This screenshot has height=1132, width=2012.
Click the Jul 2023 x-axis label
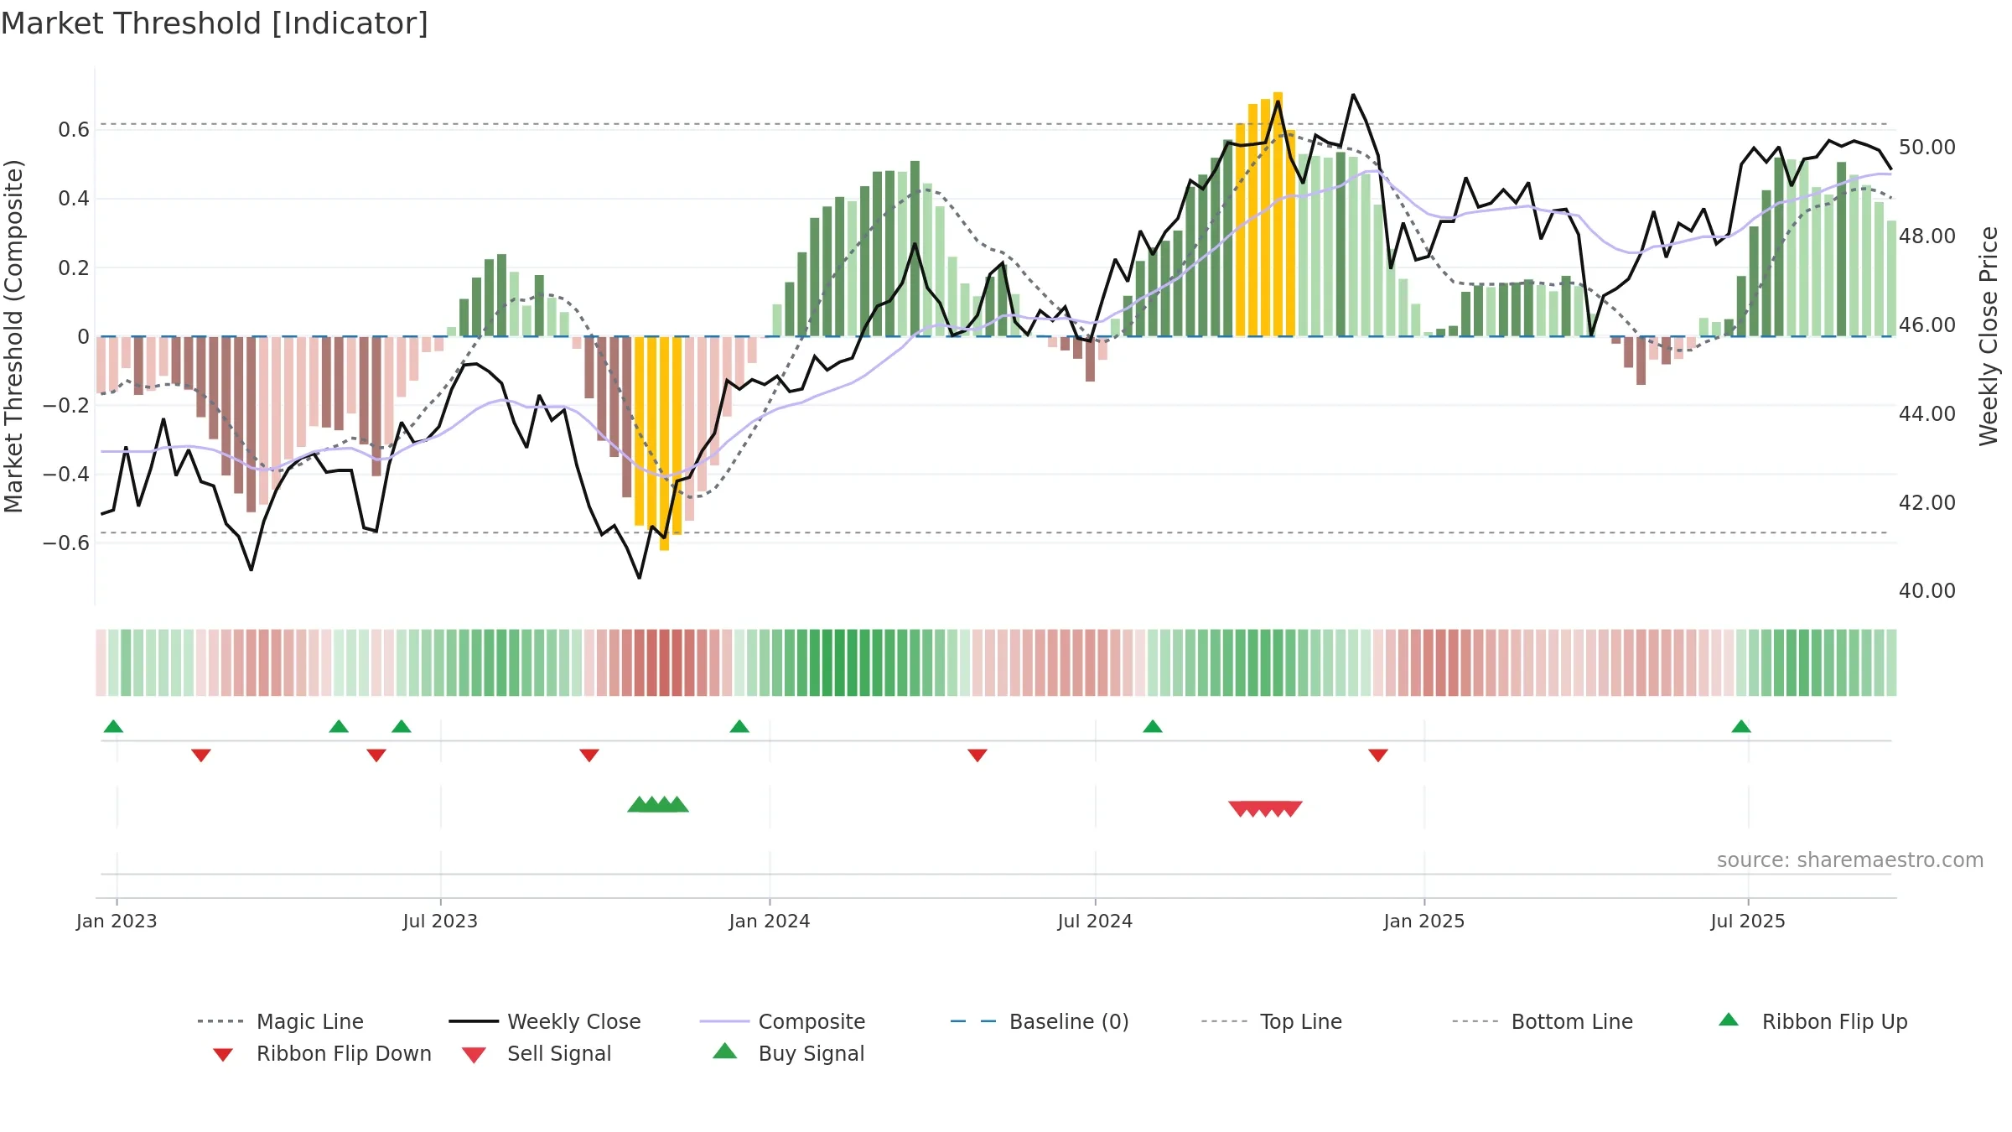[x=440, y=922]
